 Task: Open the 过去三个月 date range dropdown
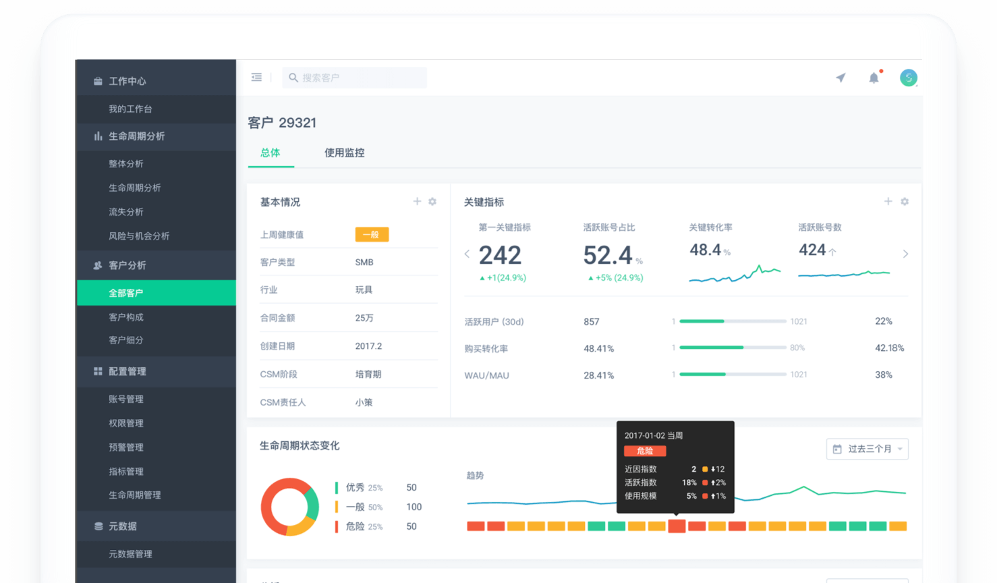coord(867,448)
